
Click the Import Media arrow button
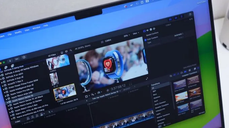coord(10,61)
